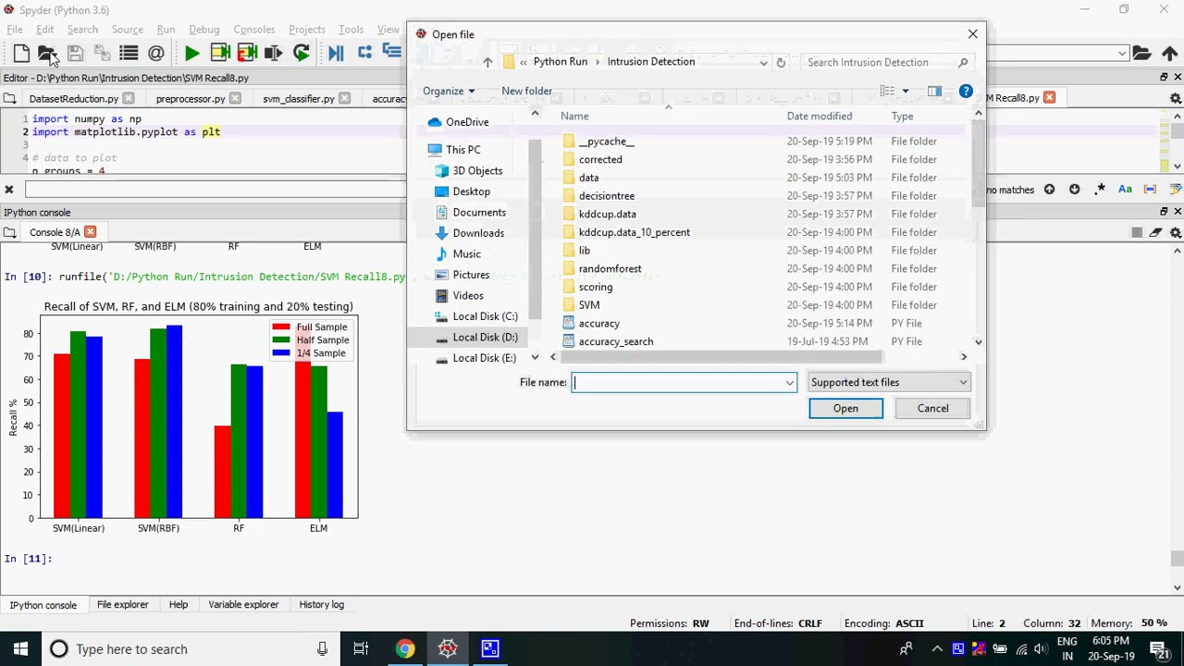Run current cell toolbar icon
The width and height of the screenshot is (1184, 666).
(219, 54)
